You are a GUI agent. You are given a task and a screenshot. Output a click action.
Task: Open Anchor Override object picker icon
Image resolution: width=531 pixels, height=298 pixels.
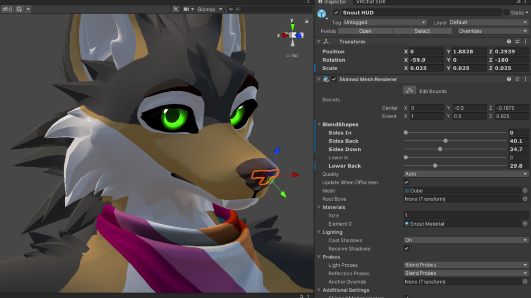(525, 282)
